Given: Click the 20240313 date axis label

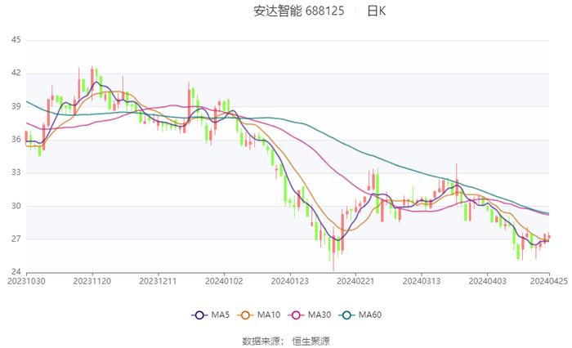Looking at the screenshot, I should (x=419, y=280).
